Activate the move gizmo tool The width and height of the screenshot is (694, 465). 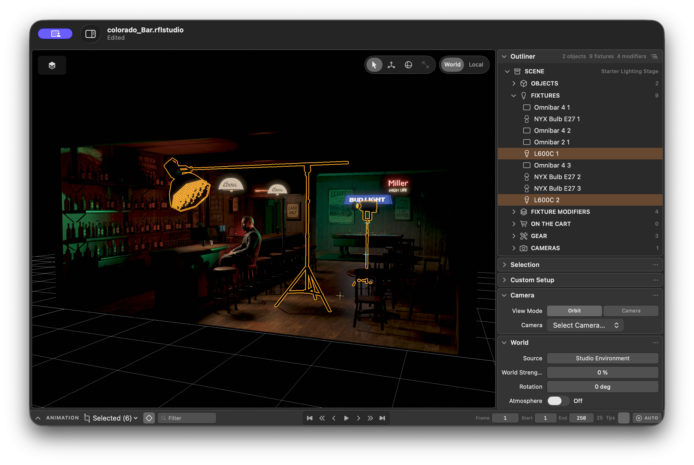point(391,65)
